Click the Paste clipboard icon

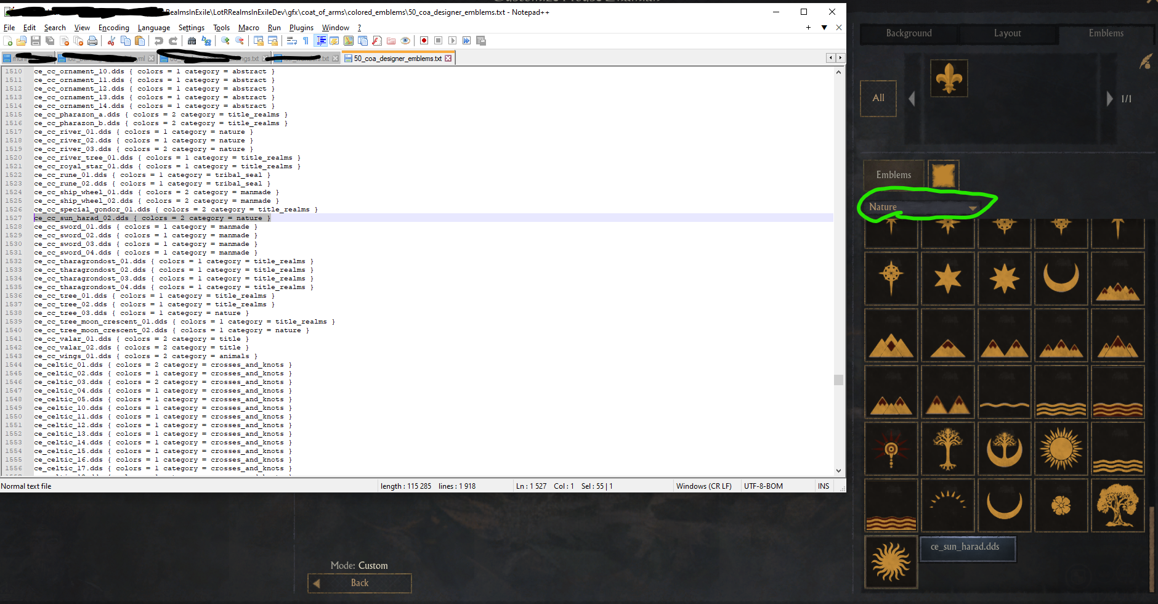pos(140,41)
